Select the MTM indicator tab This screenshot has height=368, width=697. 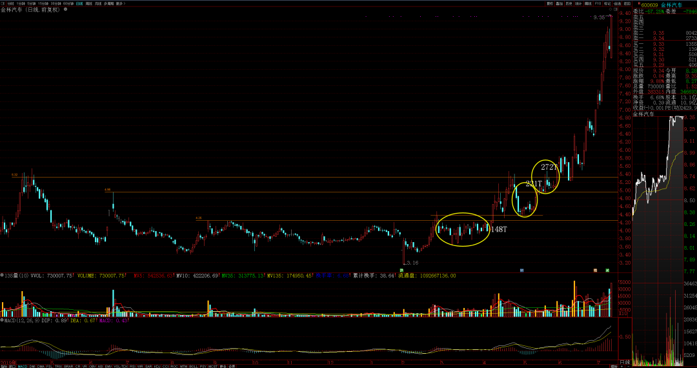click(x=183, y=366)
